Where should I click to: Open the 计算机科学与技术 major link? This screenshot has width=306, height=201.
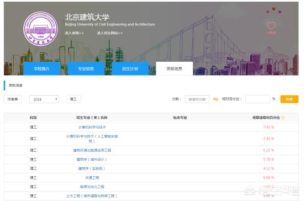tap(92, 127)
